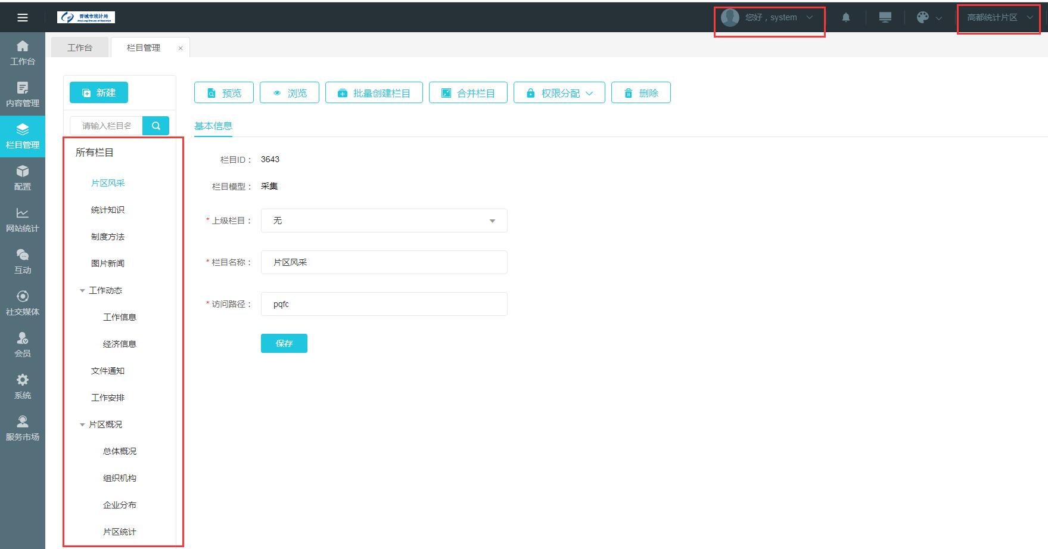Screen dimensions: 1048x549
Task: Focus the 访问路径 input field
Action: pyautogui.click(x=384, y=304)
